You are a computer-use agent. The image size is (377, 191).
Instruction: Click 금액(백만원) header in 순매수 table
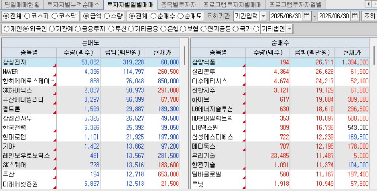click(x=312, y=52)
